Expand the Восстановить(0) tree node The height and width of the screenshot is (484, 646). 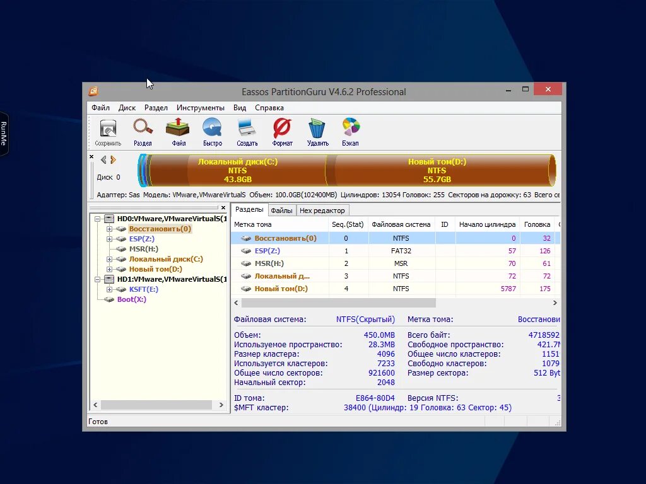click(109, 229)
